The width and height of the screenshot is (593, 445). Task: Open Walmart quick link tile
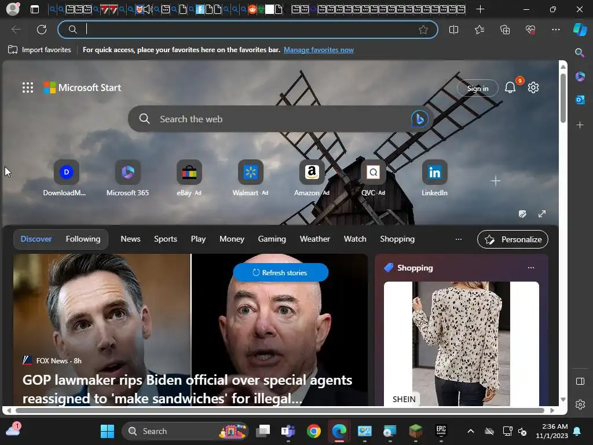tap(250, 178)
